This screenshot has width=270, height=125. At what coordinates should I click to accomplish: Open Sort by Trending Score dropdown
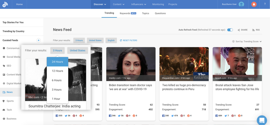[247, 41]
